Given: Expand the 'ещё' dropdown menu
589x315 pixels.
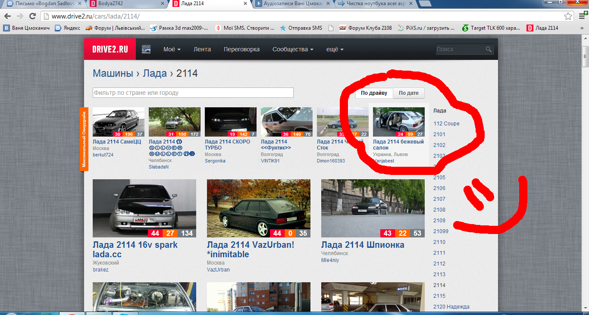Looking at the screenshot, I should pyautogui.click(x=335, y=49).
